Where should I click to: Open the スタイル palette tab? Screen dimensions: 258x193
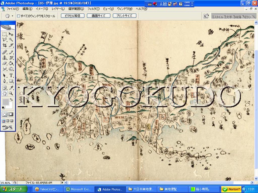pyautogui.click(x=218, y=17)
